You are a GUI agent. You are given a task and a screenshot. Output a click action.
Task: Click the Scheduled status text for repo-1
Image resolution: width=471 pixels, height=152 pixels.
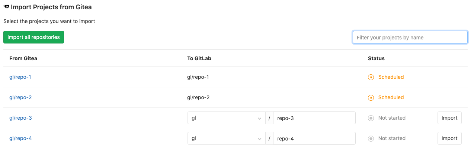391,77
